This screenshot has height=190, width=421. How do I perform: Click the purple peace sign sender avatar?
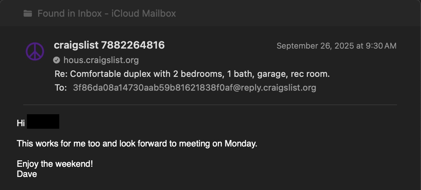click(x=35, y=51)
